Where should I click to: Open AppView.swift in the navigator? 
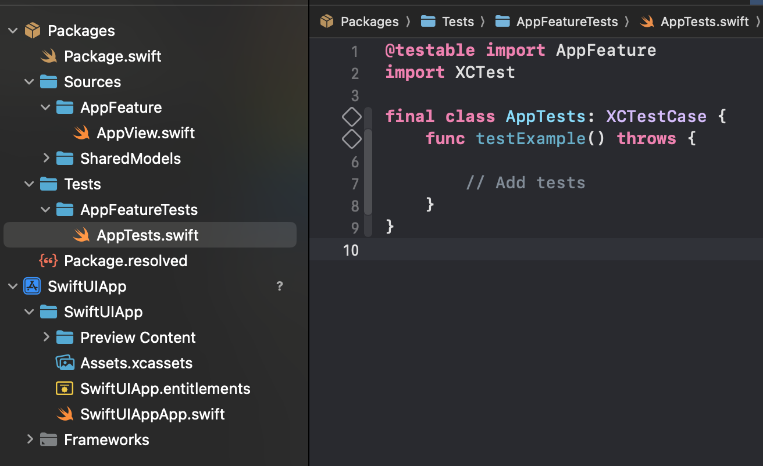click(145, 133)
